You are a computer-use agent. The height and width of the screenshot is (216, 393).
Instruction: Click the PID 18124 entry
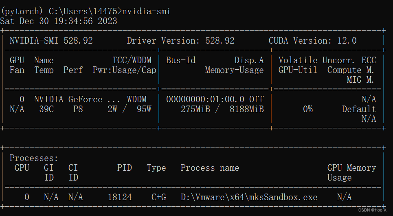click(x=120, y=197)
